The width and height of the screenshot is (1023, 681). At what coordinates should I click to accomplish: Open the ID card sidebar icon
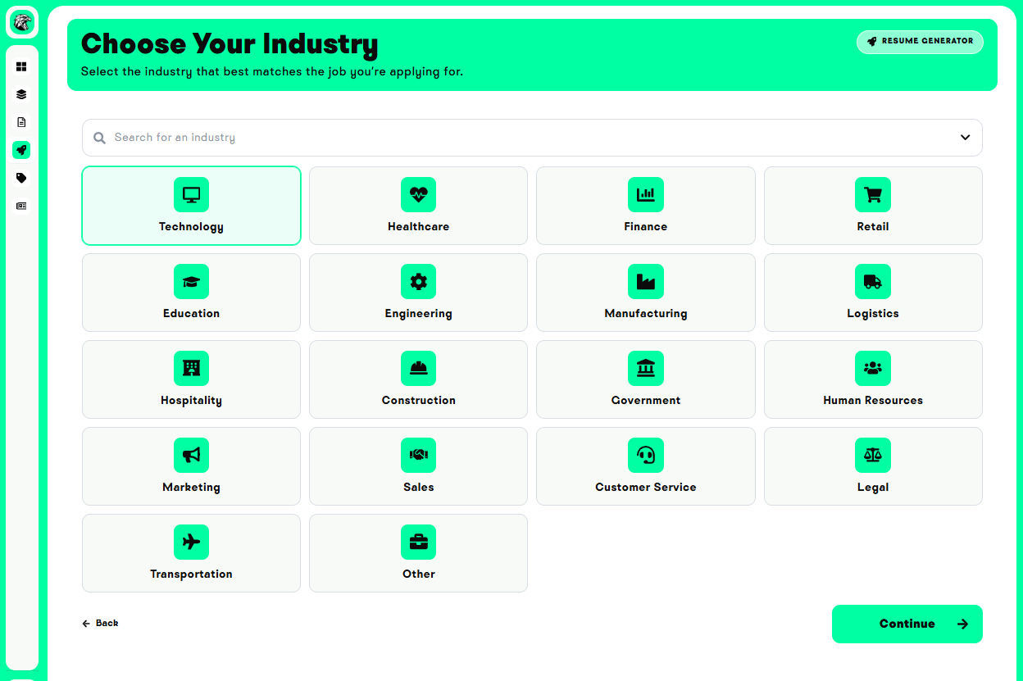pyautogui.click(x=22, y=206)
